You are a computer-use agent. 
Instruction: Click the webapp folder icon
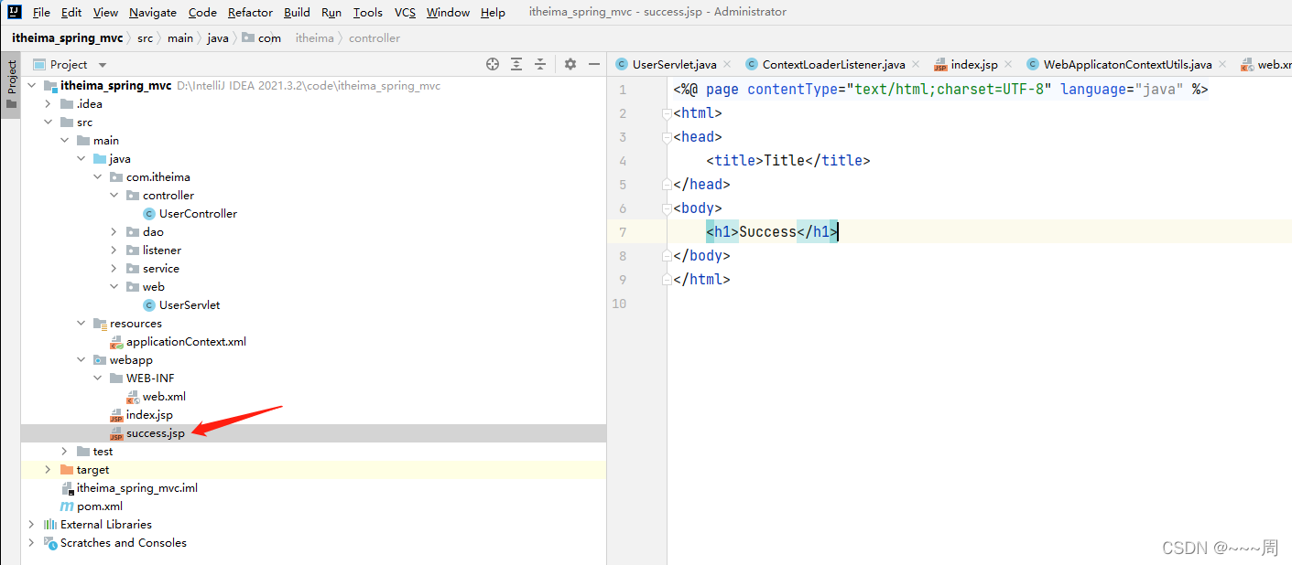click(100, 360)
